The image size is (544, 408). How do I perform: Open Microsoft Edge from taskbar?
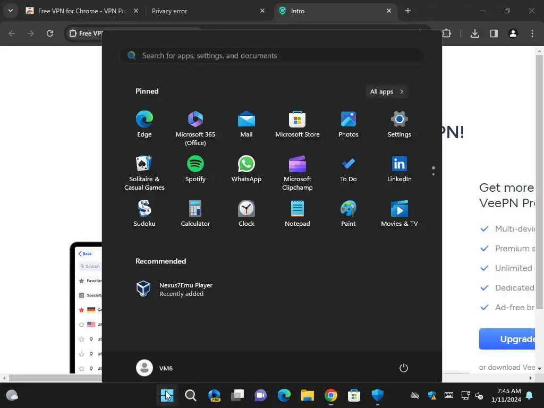pos(284,395)
